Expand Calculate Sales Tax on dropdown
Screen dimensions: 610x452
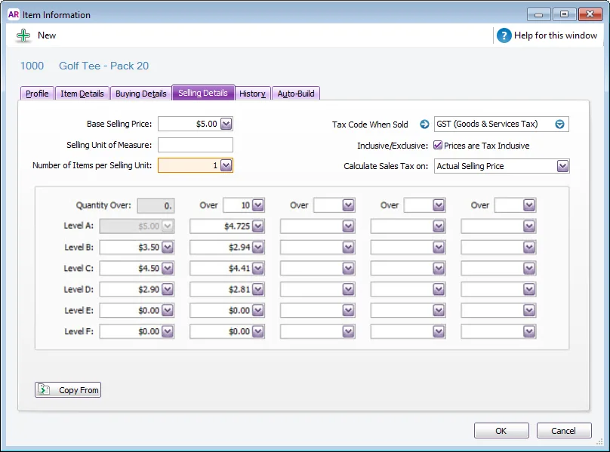click(x=562, y=166)
